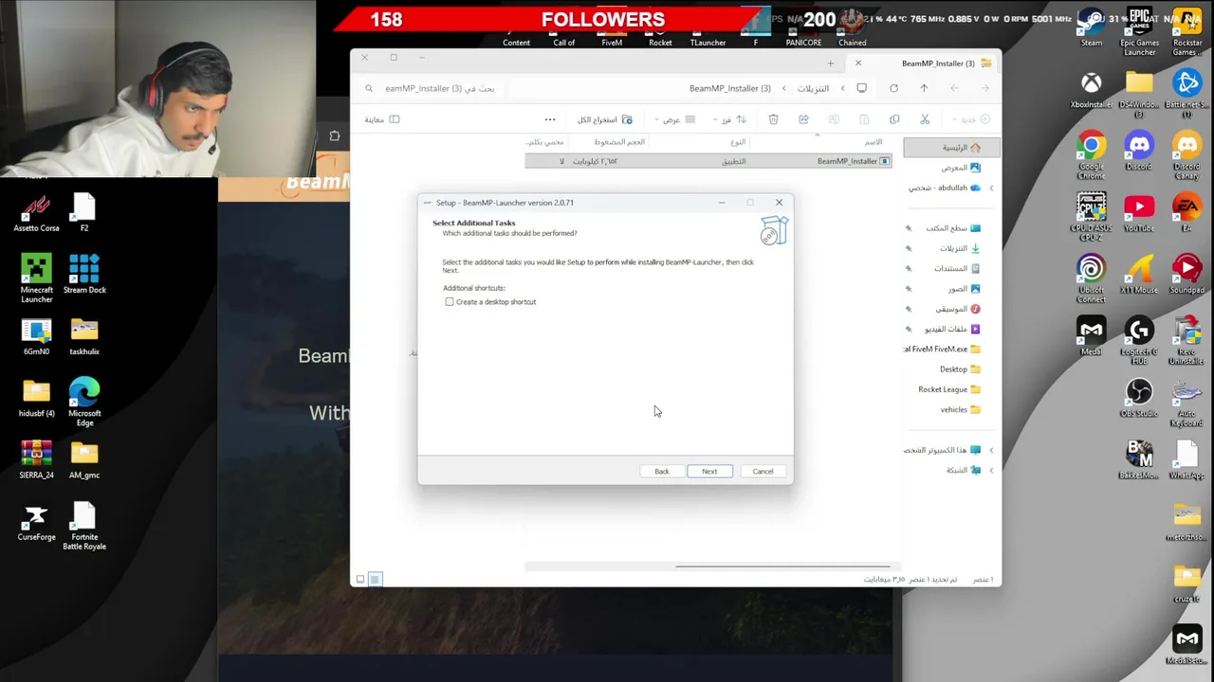Sort by the Type (النوع) column header
The width and height of the screenshot is (1214, 682).
[x=738, y=142]
